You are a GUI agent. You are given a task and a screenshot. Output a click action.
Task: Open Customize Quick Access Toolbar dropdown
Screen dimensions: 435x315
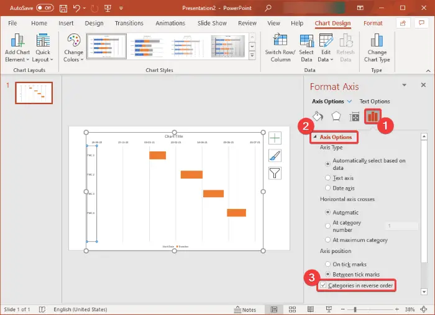[121, 8]
